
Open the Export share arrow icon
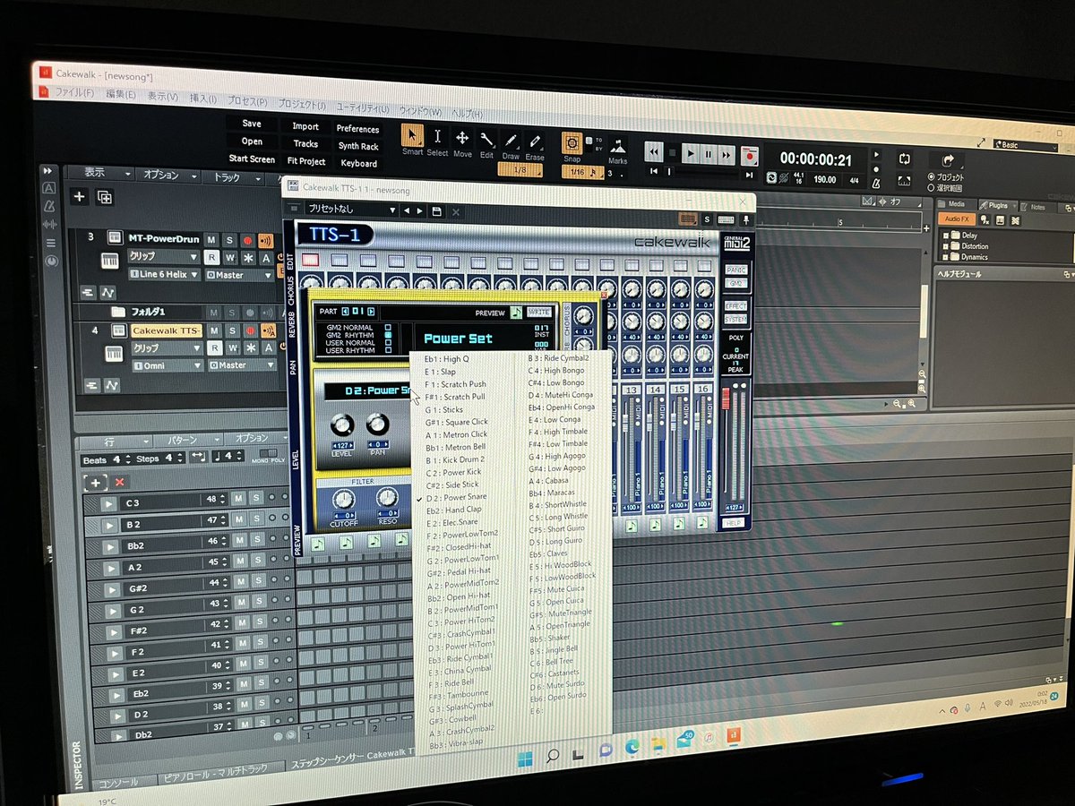(x=947, y=161)
